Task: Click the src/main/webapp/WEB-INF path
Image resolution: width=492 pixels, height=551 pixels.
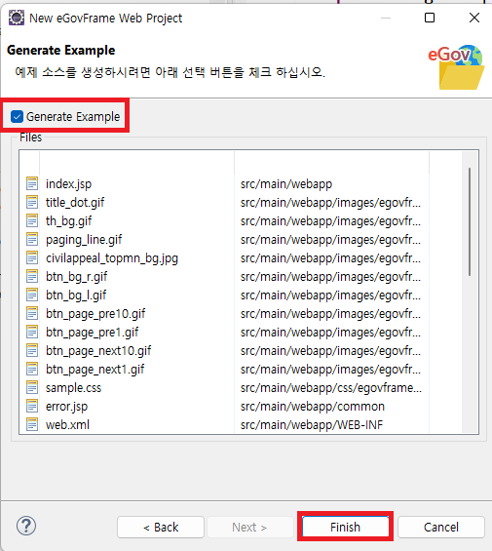Action: (312, 425)
